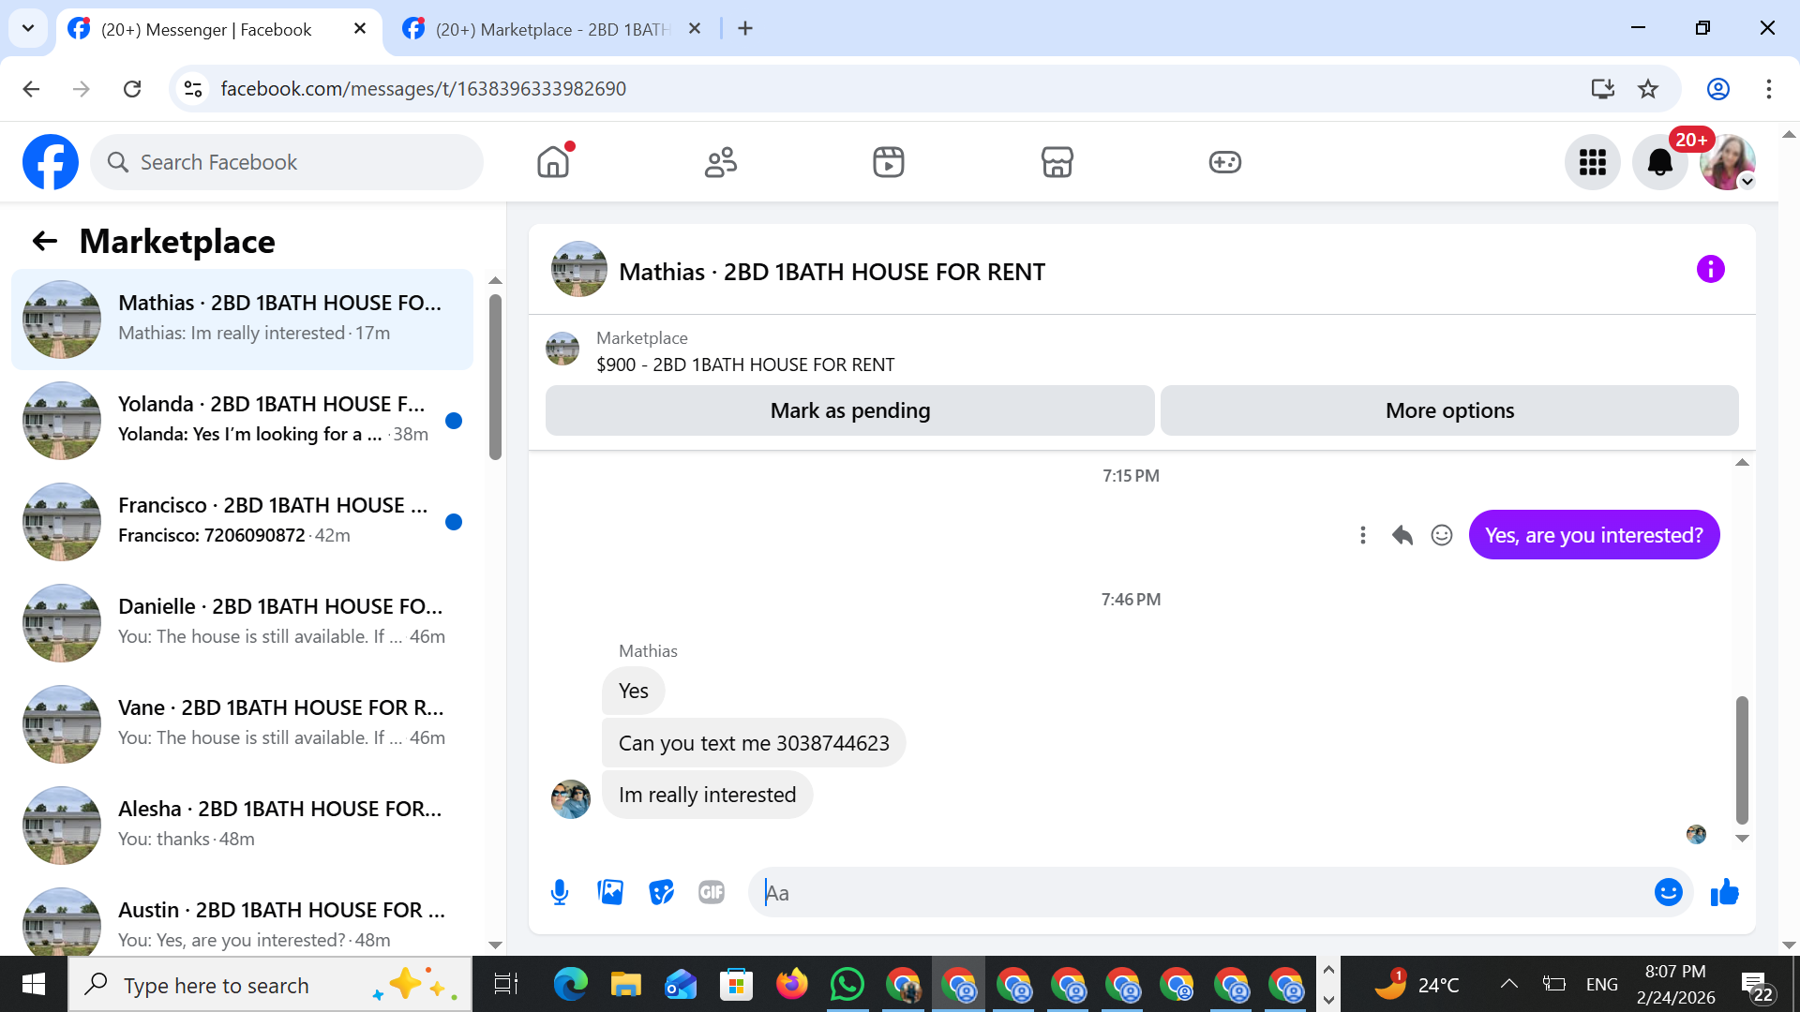Open purple conversation information icon
Viewport: 1800px width, 1012px height.
pos(1710,270)
